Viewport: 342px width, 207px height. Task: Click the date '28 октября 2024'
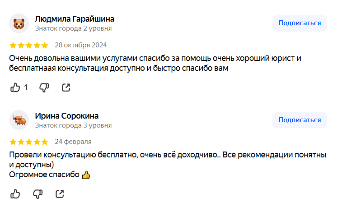pyautogui.click(x=81, y=45)
